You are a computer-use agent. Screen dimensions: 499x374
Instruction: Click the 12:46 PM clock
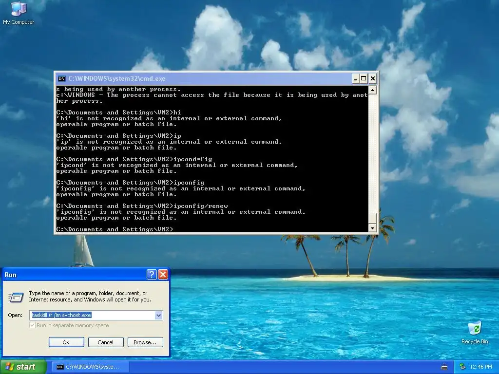481,367
